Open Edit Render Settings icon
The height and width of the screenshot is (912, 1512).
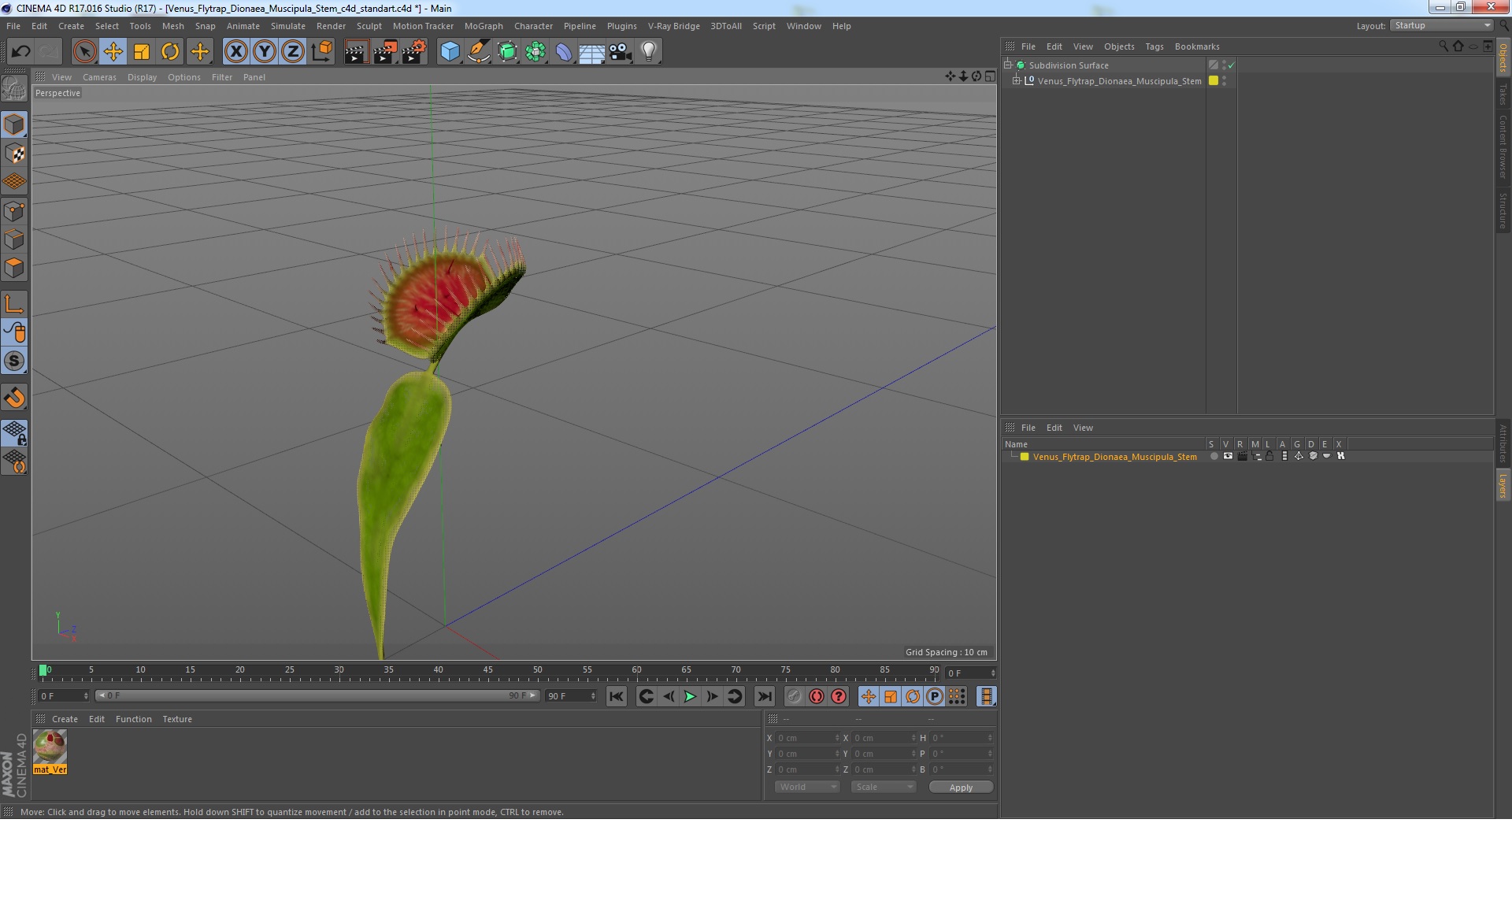(414, 52)
